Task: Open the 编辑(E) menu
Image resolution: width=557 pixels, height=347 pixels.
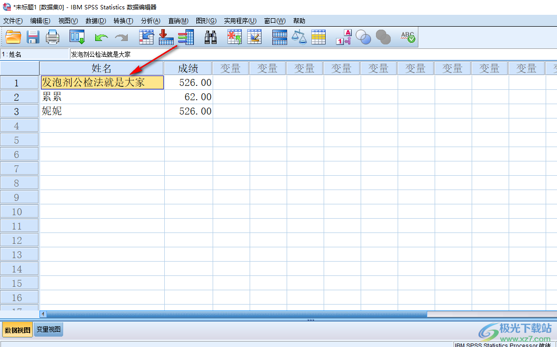Action: 40,21
